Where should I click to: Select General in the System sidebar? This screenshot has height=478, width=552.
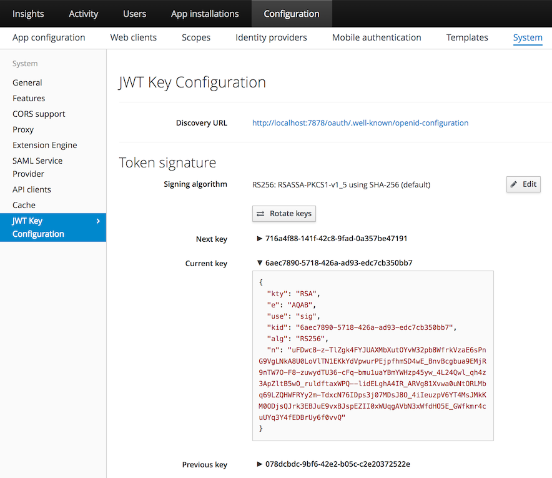[27, 82]
